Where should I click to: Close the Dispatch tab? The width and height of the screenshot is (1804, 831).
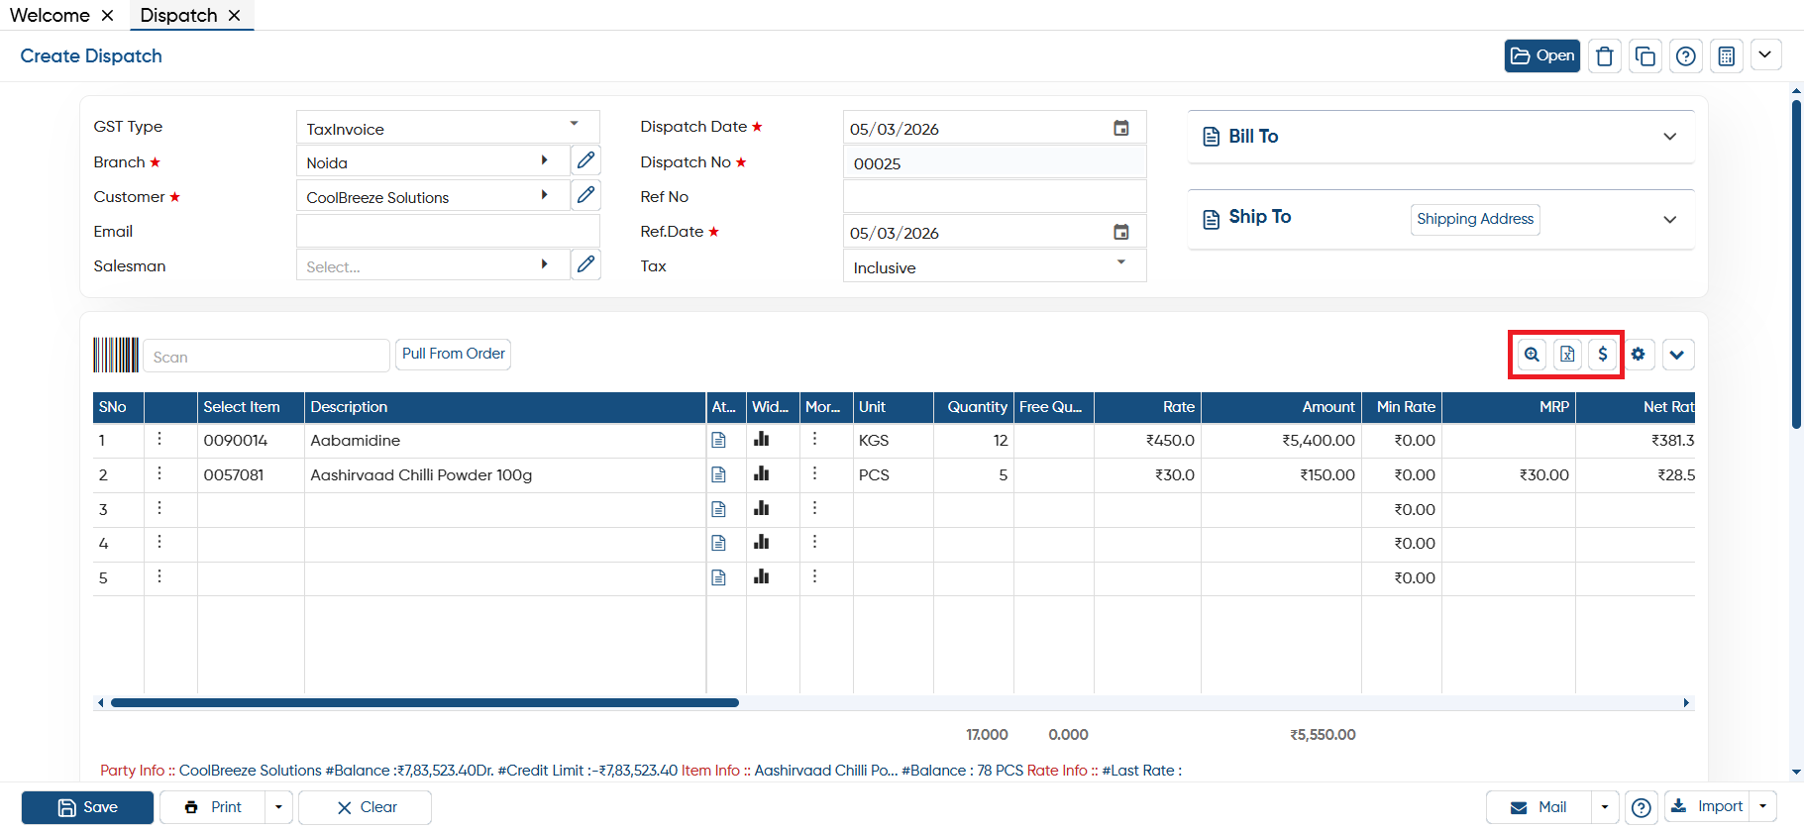[235, 15]
